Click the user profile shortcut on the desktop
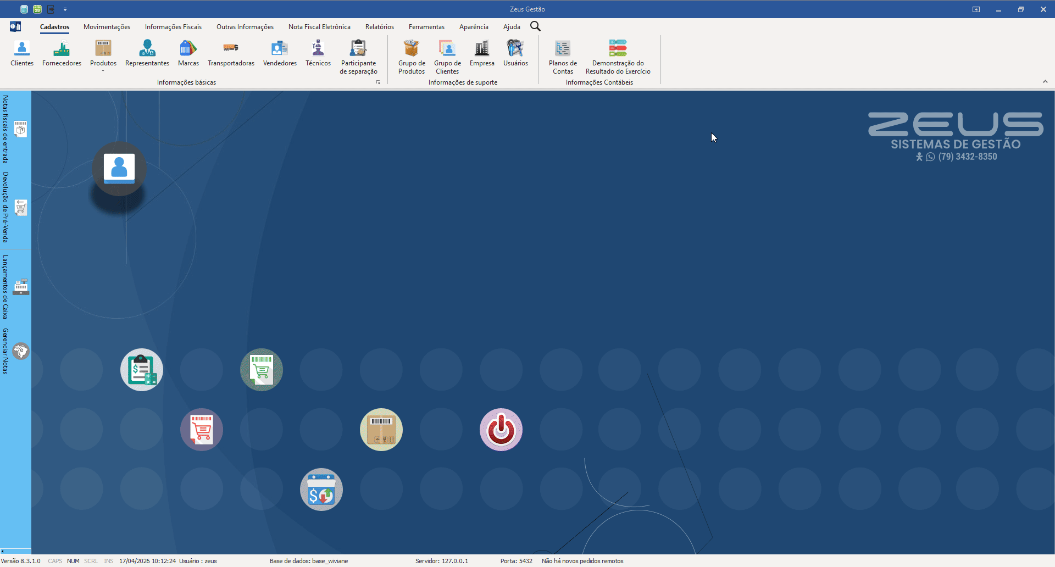 [119, 169]
